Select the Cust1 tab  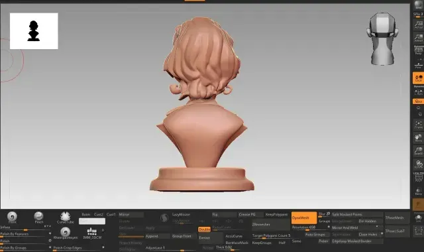pyautogui.click(x=111, y=214)
